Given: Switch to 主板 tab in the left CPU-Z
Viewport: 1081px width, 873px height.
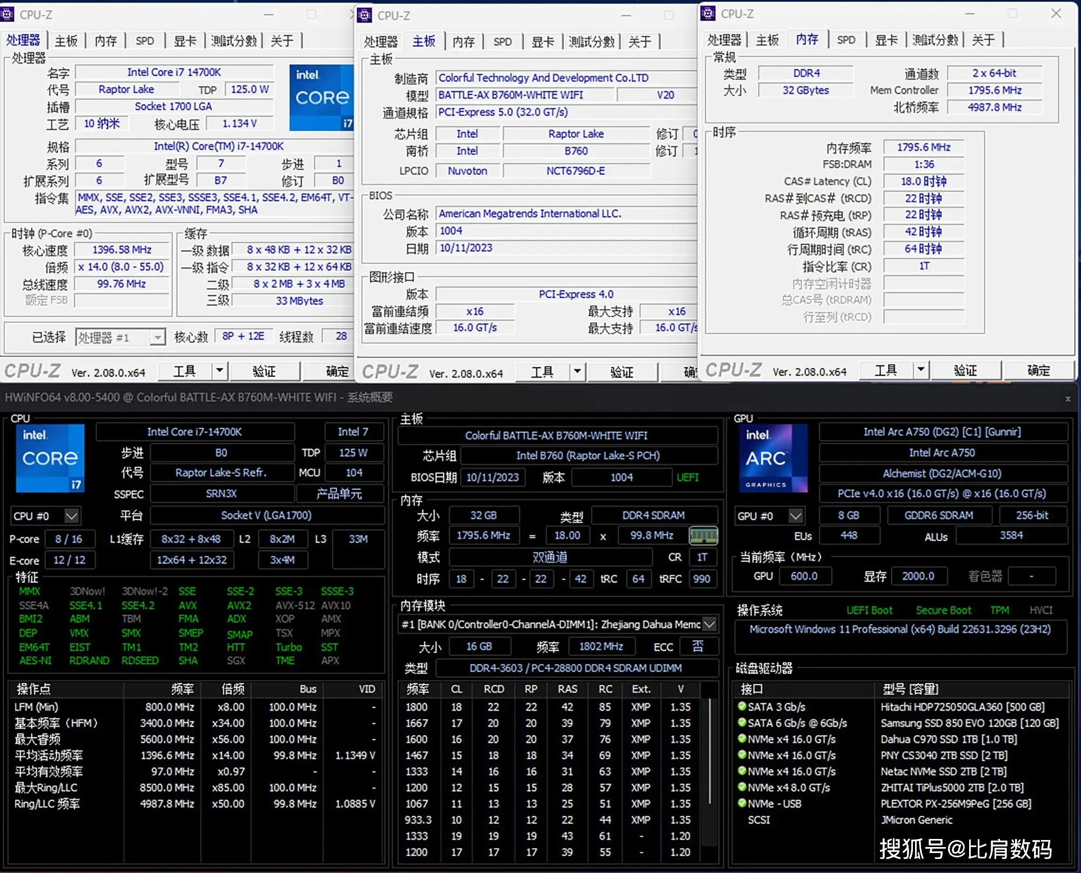Looking at the screenshot, I should [x=66, y=41].
